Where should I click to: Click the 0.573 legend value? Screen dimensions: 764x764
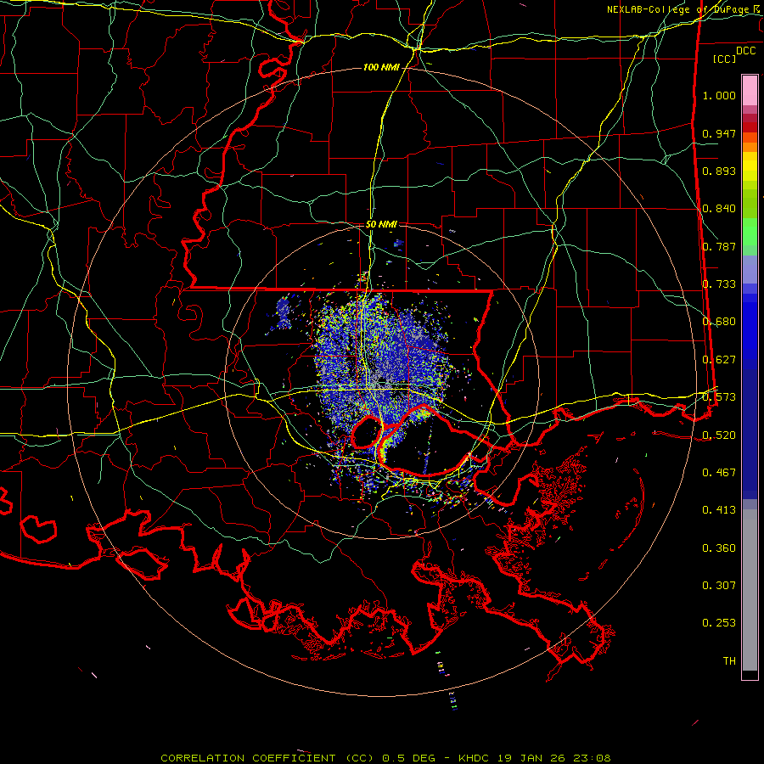(719, 397)
